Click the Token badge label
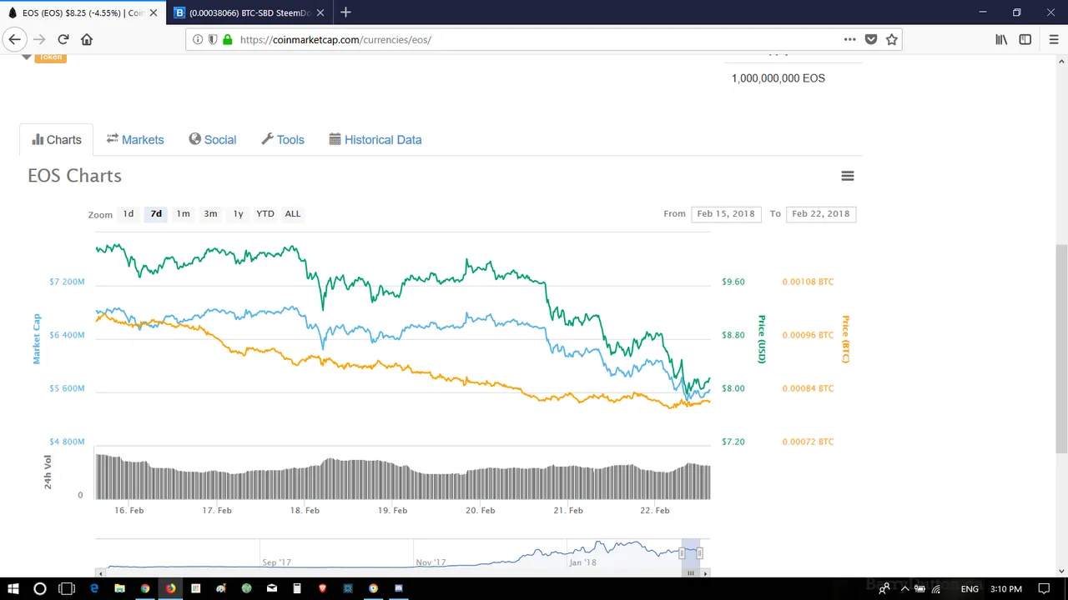This screenshot has width=1068, height=600. point(50,57)
